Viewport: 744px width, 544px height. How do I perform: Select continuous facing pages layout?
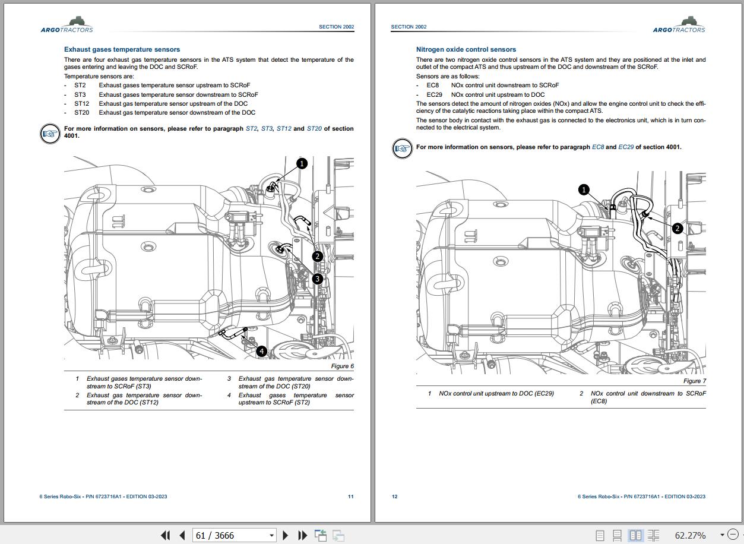pyautogui.click(x=653, y=535)
